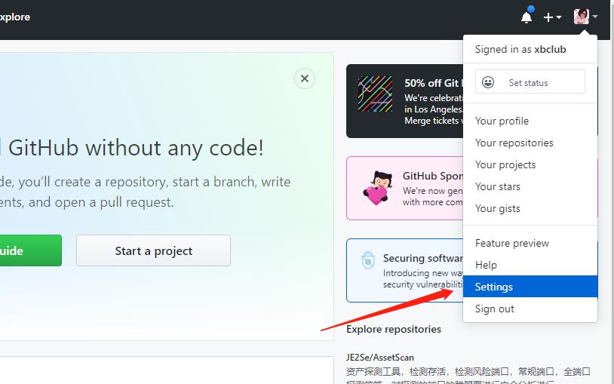Go to Your repositories
Image resolution: width=614 pixels, height=384 pixels.
(530, 143)
